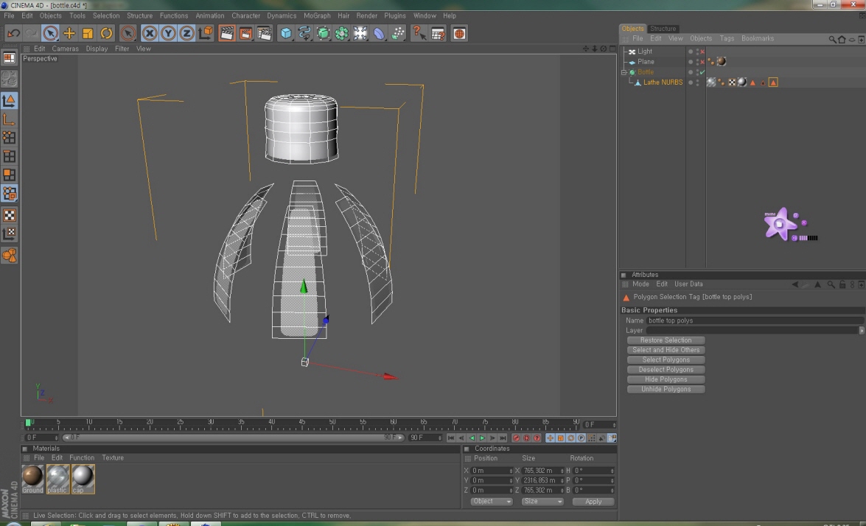Open the spline drawing tool

point(304,34)
